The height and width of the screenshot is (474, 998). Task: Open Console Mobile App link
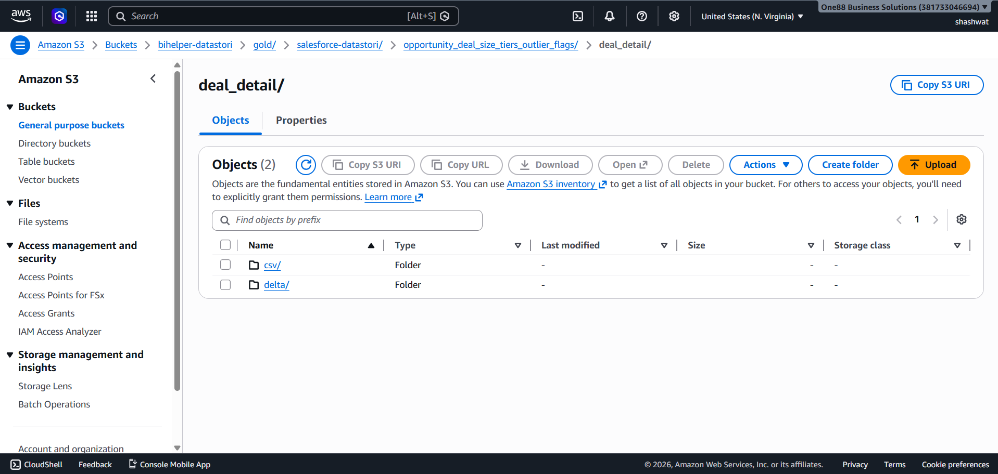click(170, 465)
